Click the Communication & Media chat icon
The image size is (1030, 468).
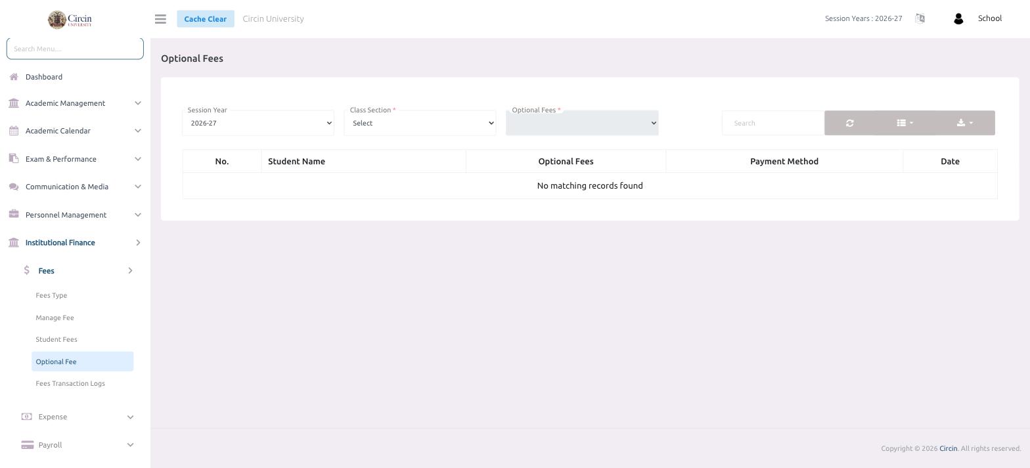click(x=14, y=187)
